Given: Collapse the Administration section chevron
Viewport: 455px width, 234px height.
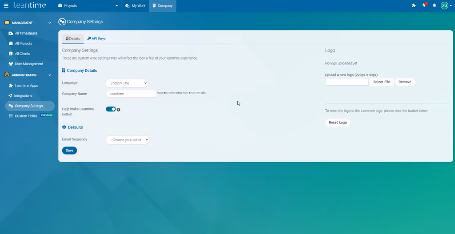Looking at the screenshot, I should [50, 75].
